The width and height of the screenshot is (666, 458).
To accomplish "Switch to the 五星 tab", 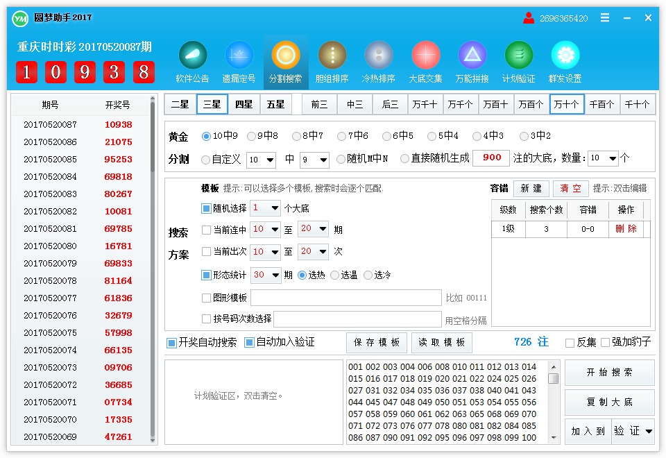I will point(275,104).
